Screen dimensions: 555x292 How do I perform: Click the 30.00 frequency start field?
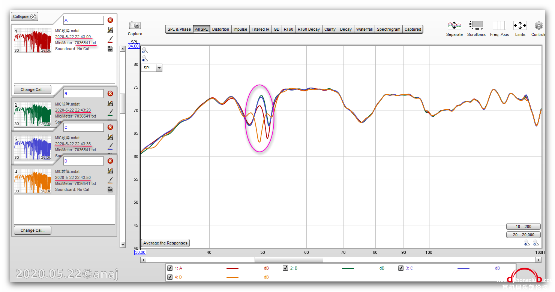coord(140,252)
